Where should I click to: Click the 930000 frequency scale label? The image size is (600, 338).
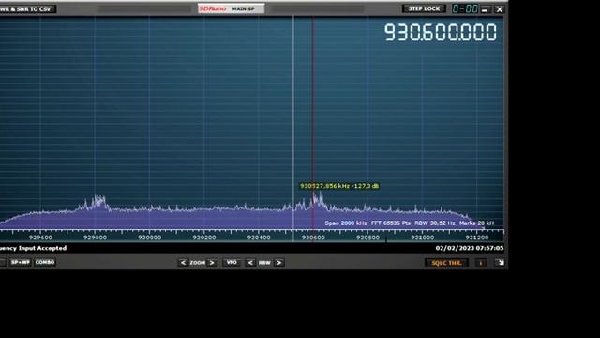(150, 238)
